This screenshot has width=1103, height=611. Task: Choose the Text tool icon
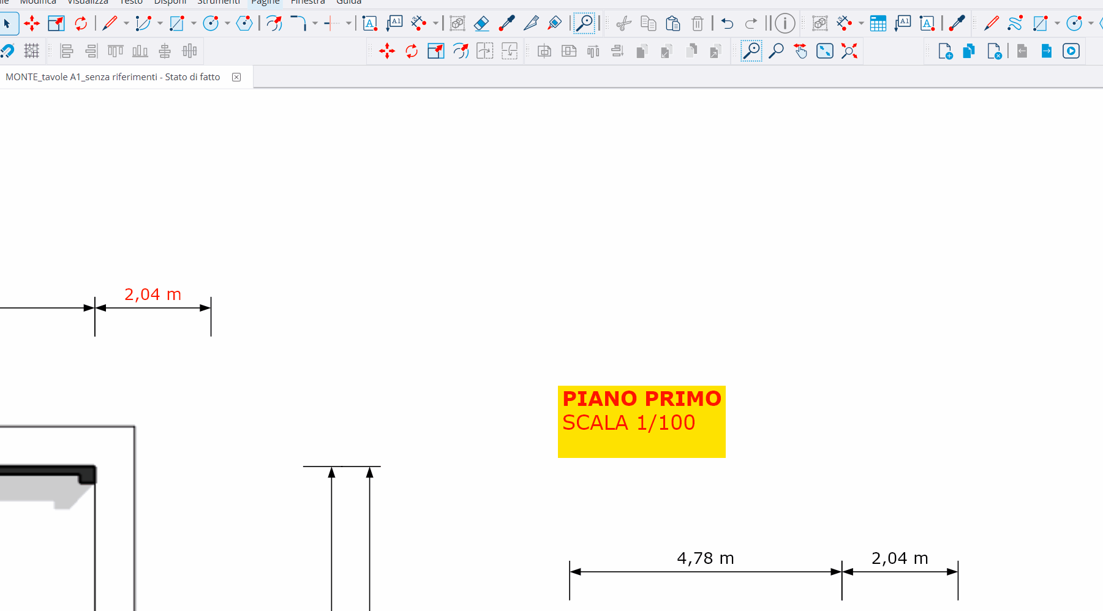coord(370,24)
